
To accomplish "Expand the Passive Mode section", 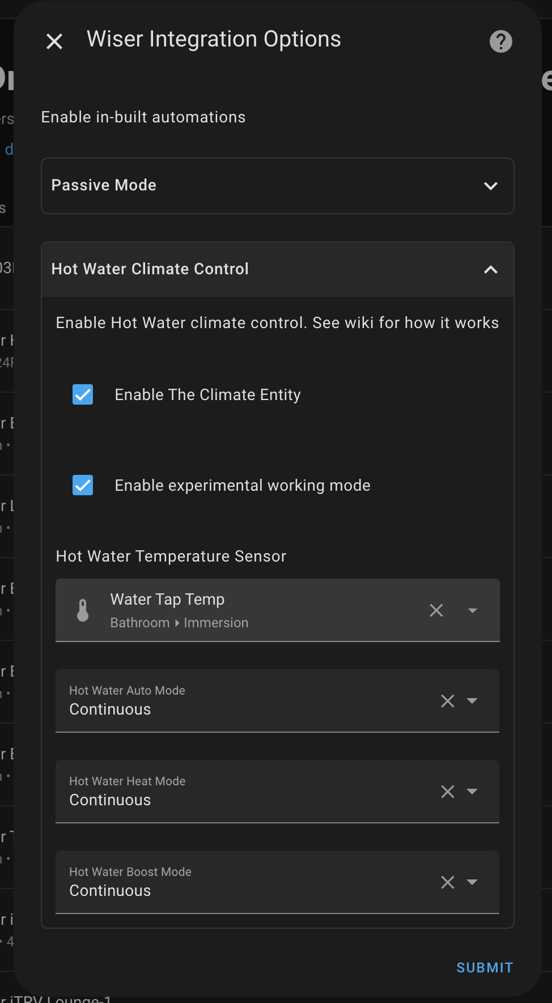I will click(278, 186).
